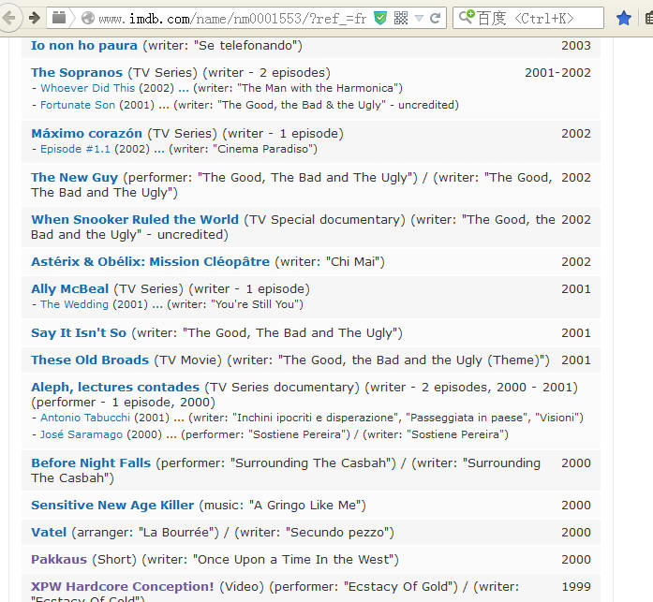Click the text writer: "Once Upon a Time In the West"
This screenshot has width=653, height=602.
(270, 559)
